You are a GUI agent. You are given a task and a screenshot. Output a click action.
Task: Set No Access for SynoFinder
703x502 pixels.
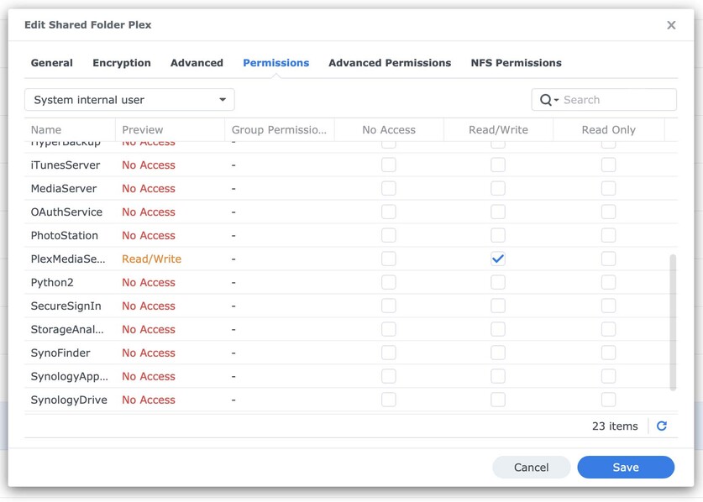tap(389, 353)
